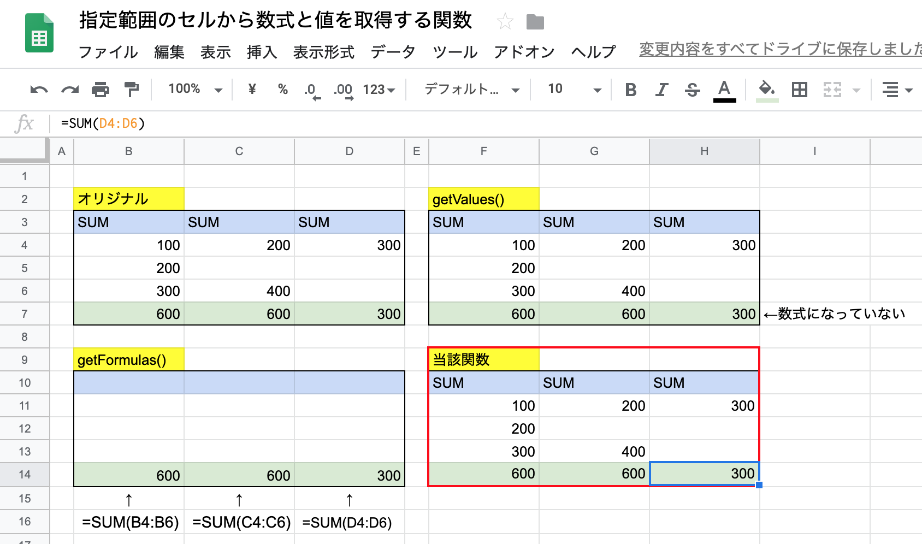This screenshot has height=544, width=922.
Task: Open the 123 number format dropdown
Action: (378, 89)
